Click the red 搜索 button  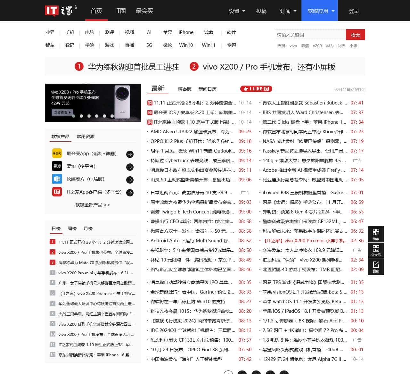pos(356,35)
